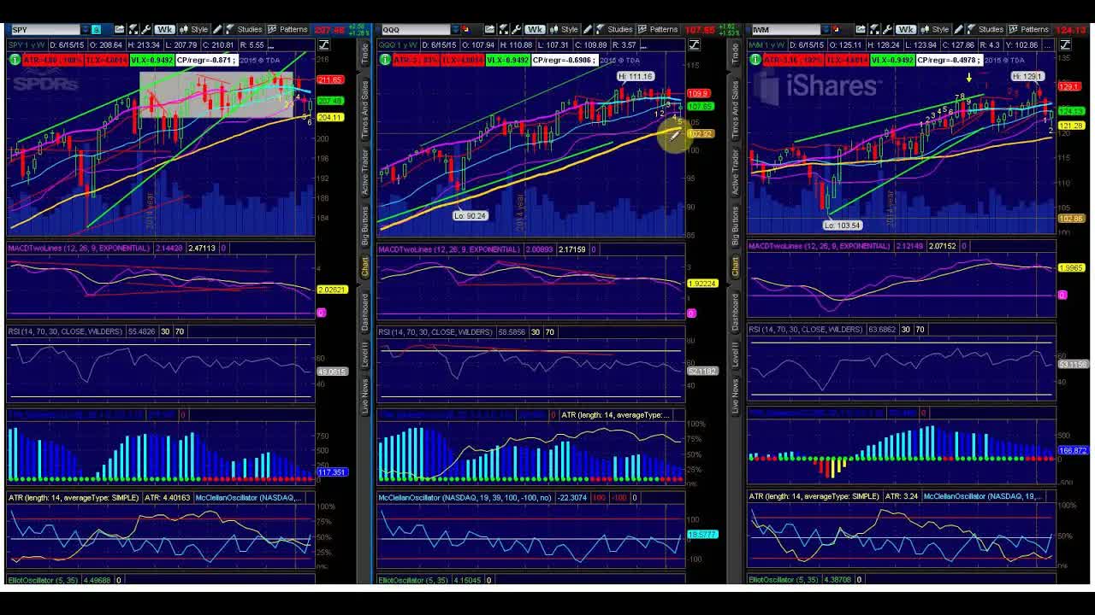Click the colored symbol-link icon beside IWM field
1095x615 pixels.
click(x=837, y=29)
